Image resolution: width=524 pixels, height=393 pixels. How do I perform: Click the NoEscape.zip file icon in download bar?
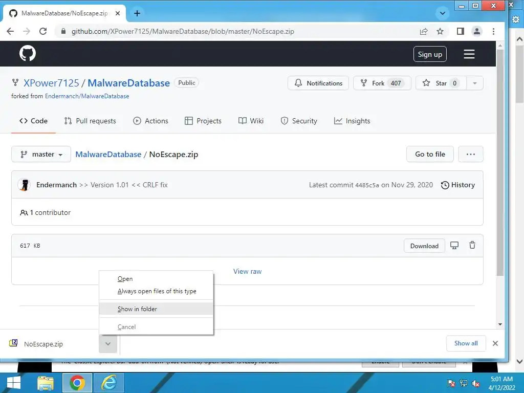[13, 343]
